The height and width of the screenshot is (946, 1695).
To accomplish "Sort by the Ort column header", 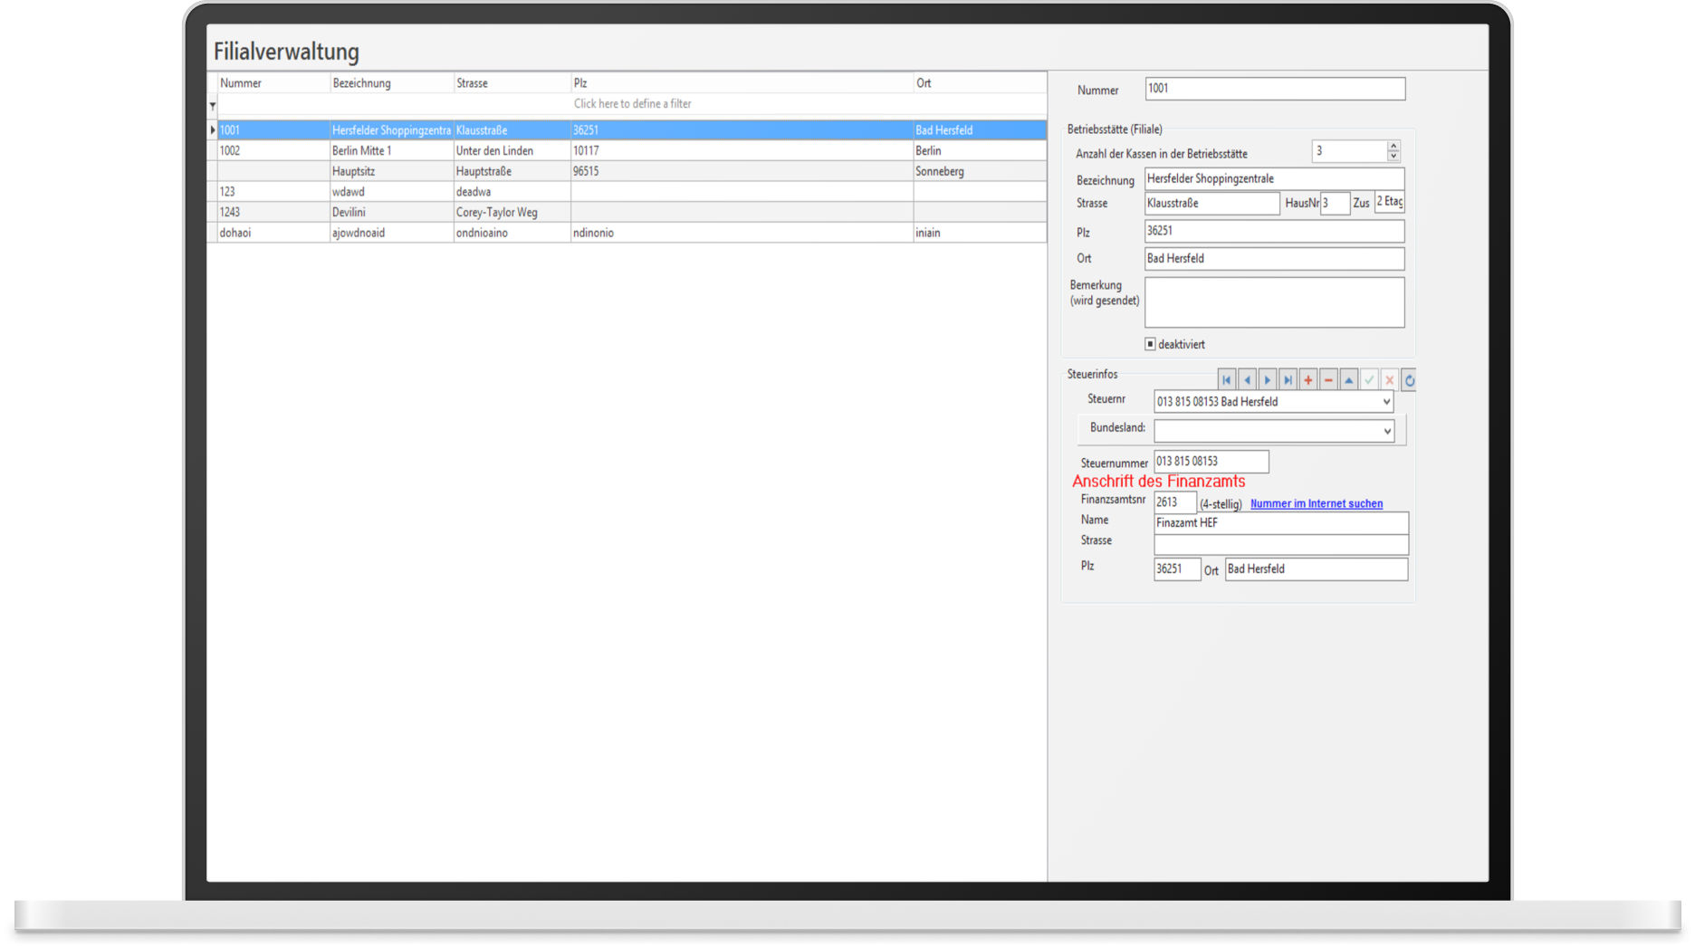I will tap(980, 83).
